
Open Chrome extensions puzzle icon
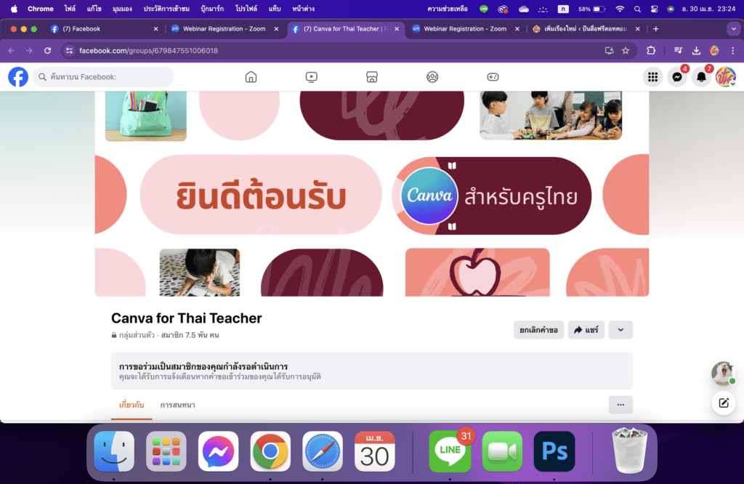[651, 51]
